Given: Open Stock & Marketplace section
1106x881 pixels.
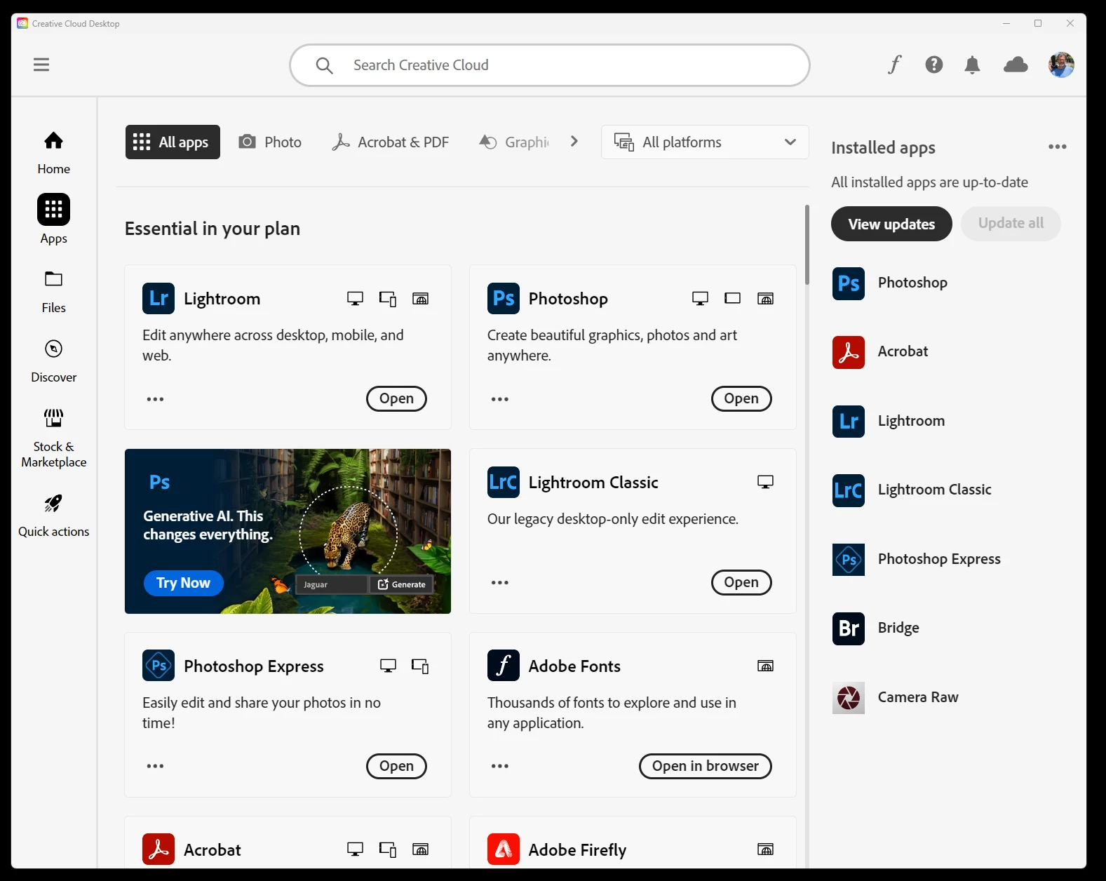Looking at the screenshot, I should coord(54,439).
